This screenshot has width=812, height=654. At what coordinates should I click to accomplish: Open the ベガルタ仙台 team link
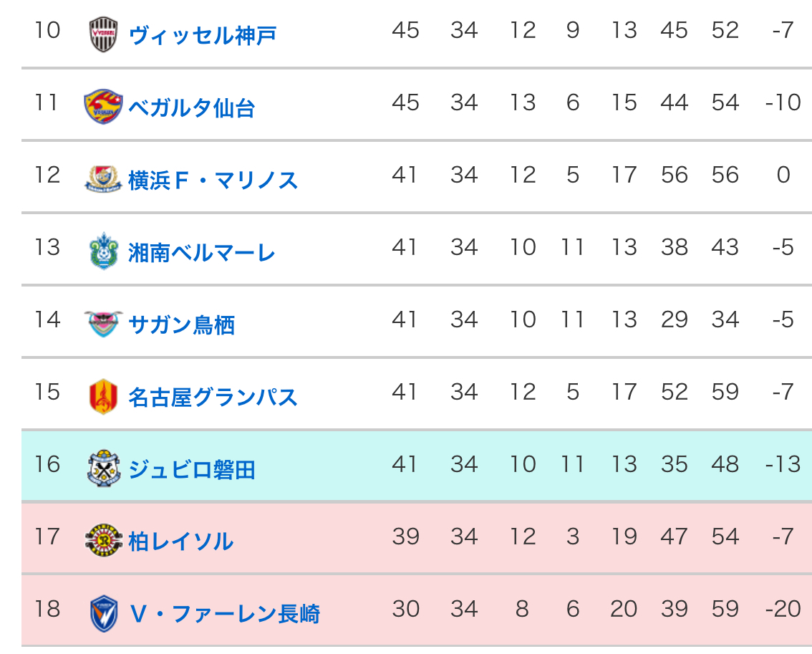click(x=192, y=107)
